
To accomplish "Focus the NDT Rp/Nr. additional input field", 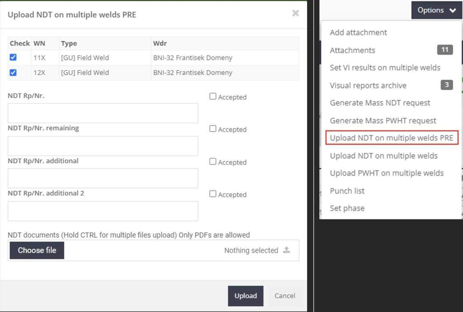I will point(103,178).
